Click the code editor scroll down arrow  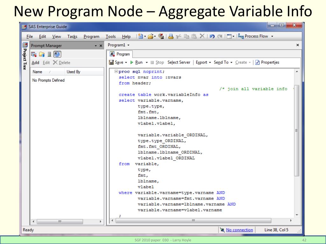click(297, 215)
